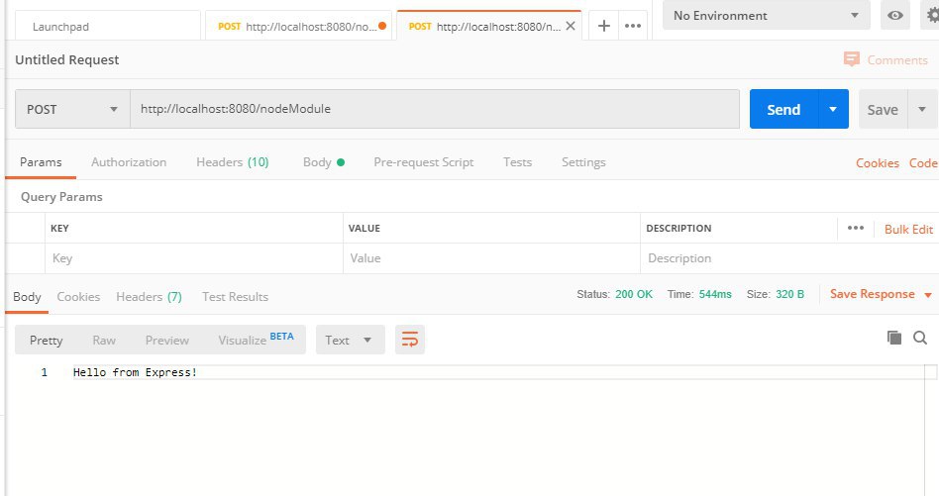Click the Bulk Edit link
The width and height of the screenshot is (939, 496).
click(x=908, y=229)
